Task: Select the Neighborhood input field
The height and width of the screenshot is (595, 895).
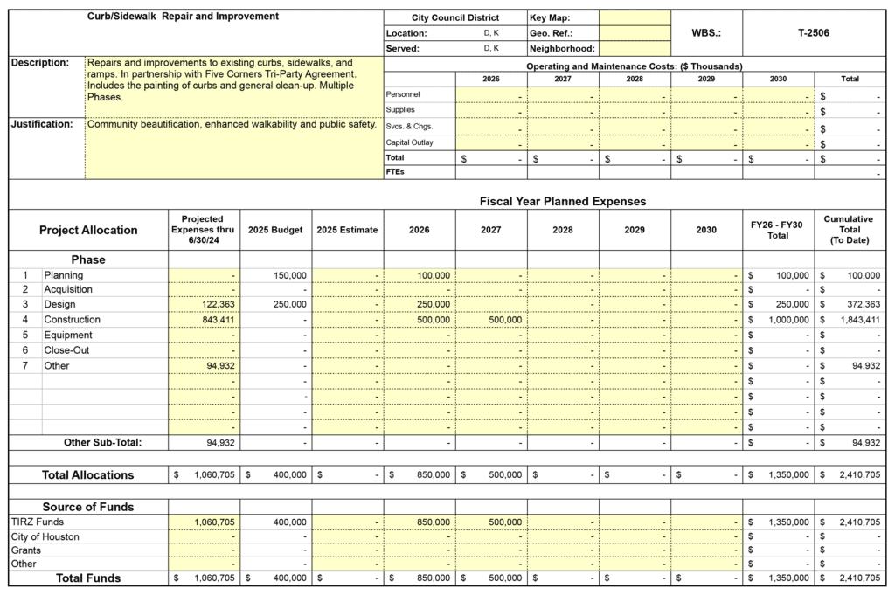Action: 635,49
